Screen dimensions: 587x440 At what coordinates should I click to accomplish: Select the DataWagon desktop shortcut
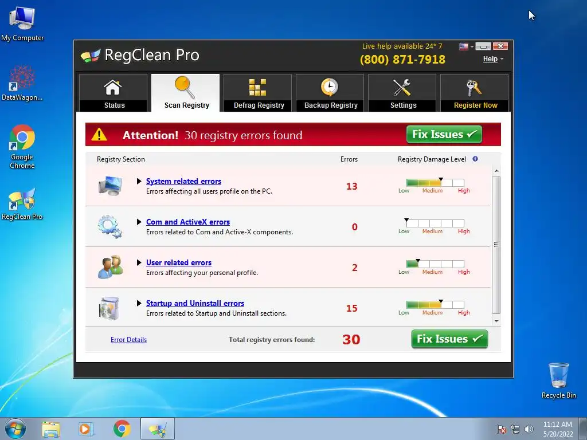pos(22,83)
